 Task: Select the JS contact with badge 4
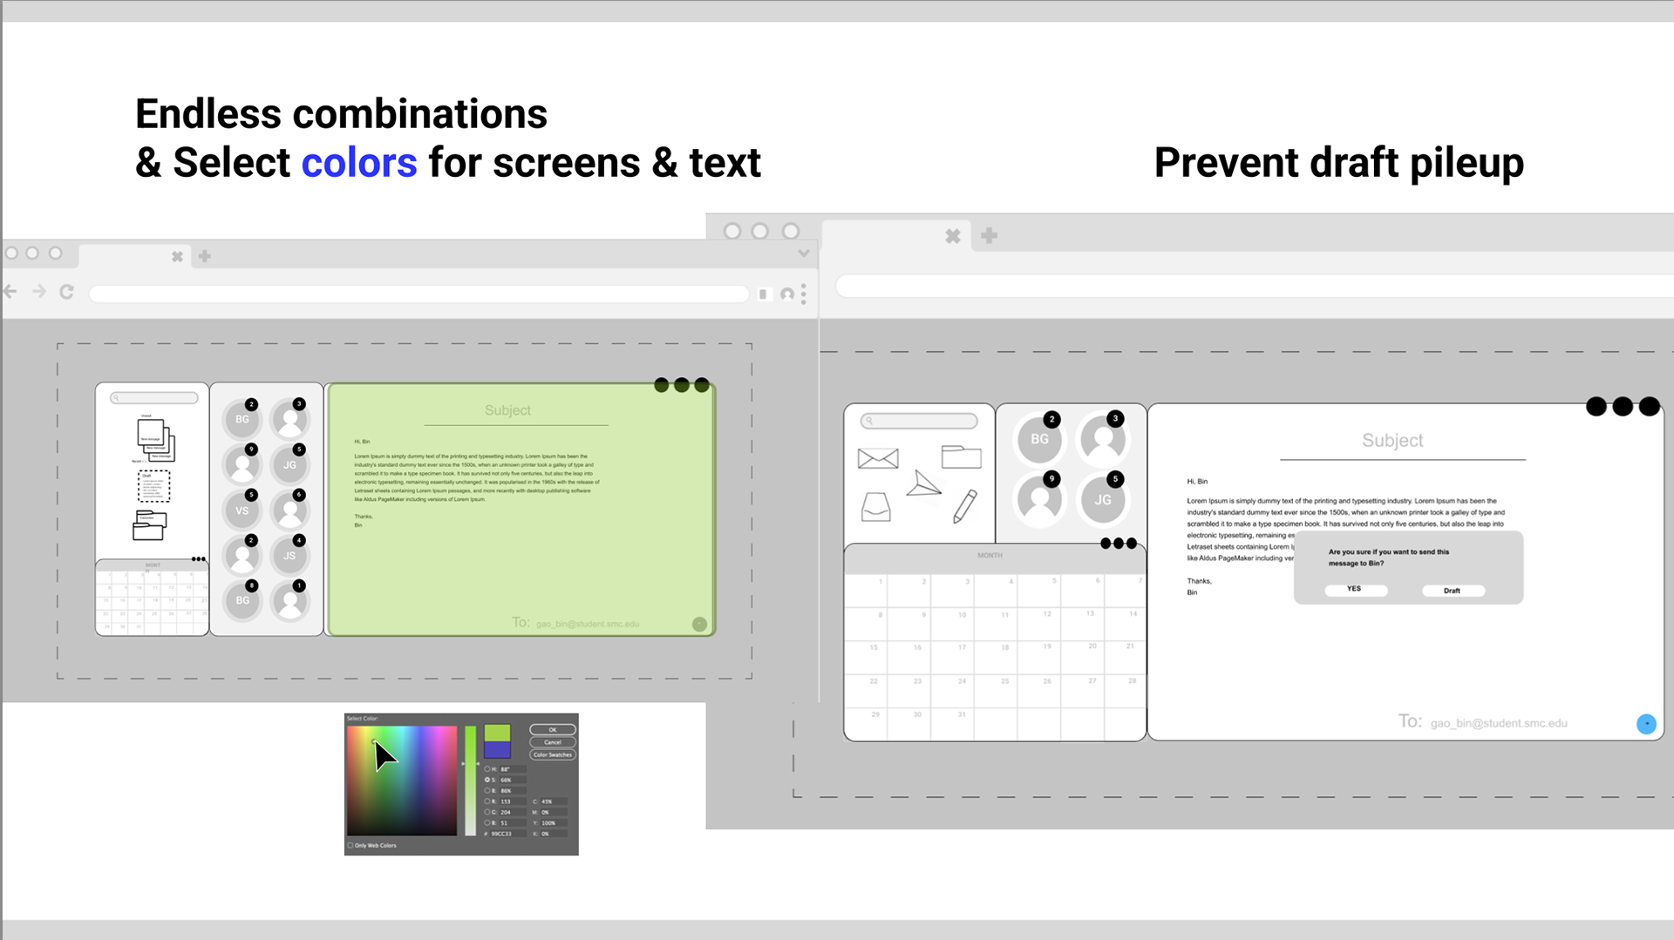point(289,556)
